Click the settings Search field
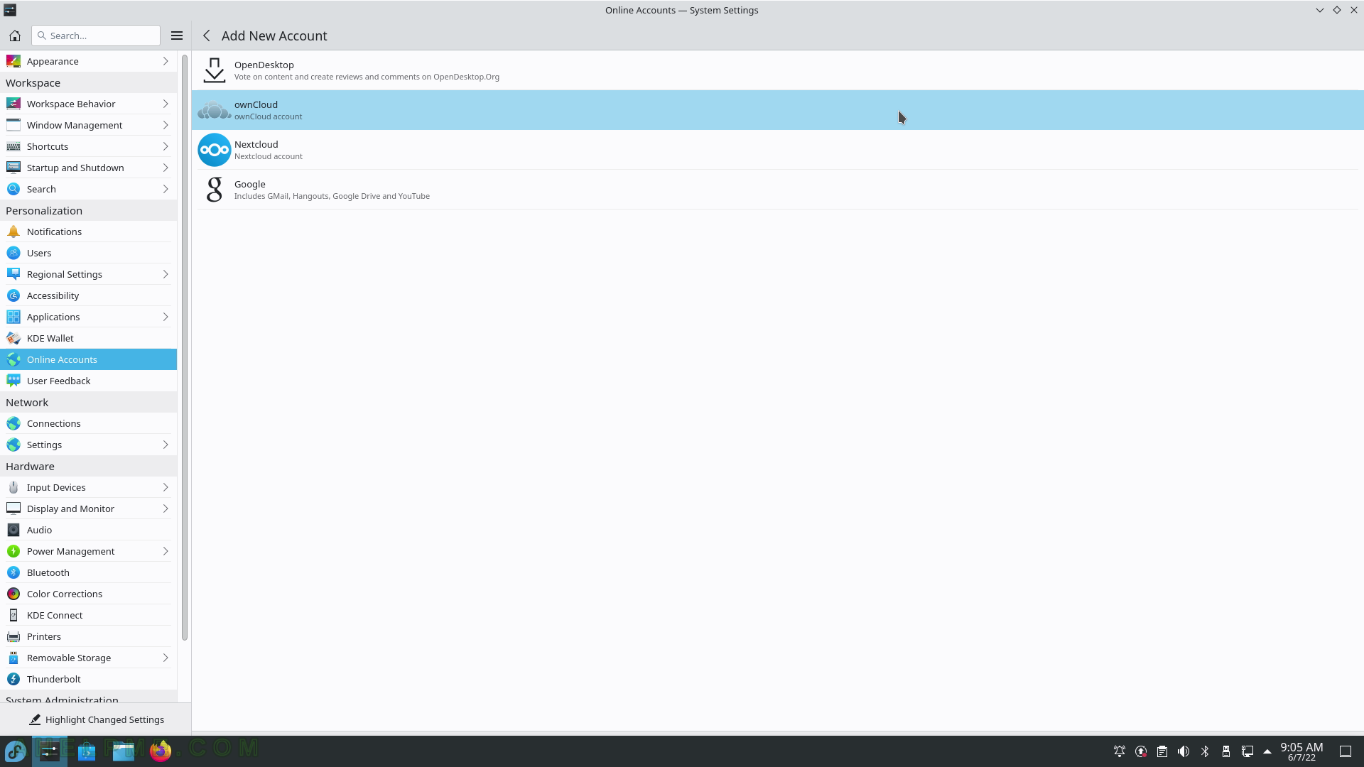 click(x=96, y=36)
